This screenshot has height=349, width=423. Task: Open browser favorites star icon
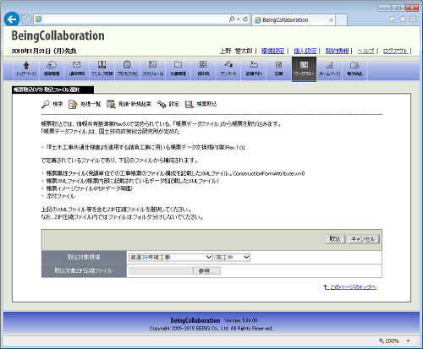403,19
